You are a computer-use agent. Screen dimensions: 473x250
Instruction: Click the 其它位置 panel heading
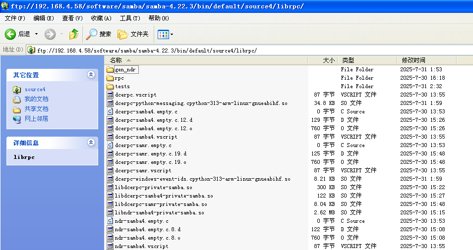tap(26, 75)
